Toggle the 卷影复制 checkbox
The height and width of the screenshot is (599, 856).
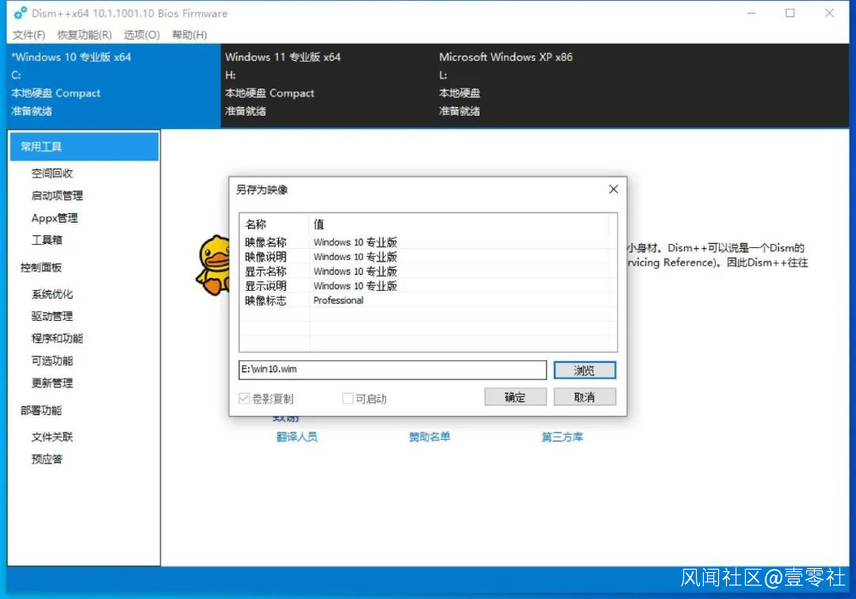244,399
